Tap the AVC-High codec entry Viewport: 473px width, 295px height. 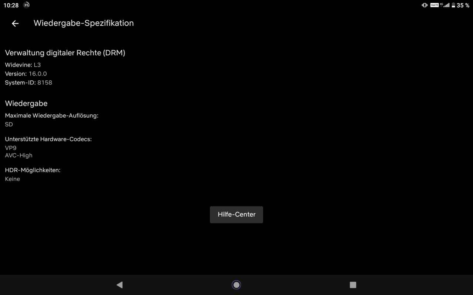[18, 156]
